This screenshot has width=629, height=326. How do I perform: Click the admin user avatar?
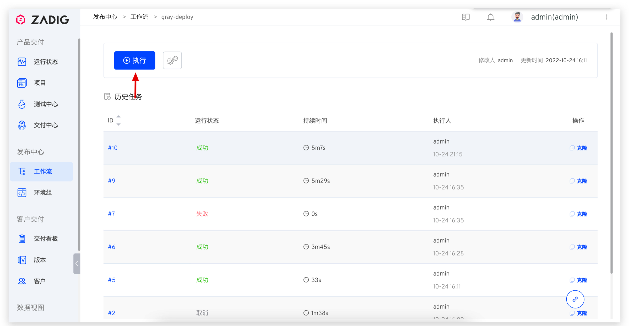pos(517,17)
